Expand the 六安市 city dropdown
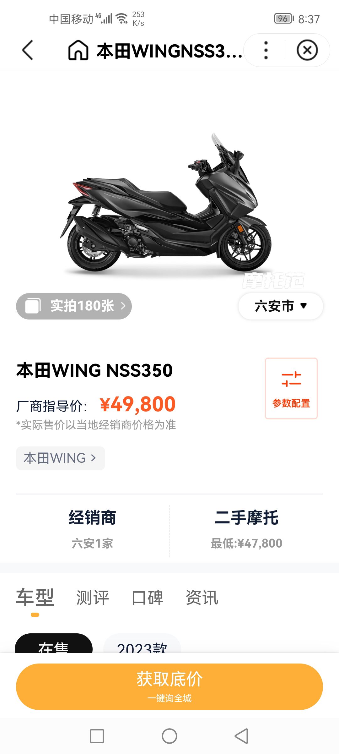This screenshot has width=339, height=754. coord(281,306)
